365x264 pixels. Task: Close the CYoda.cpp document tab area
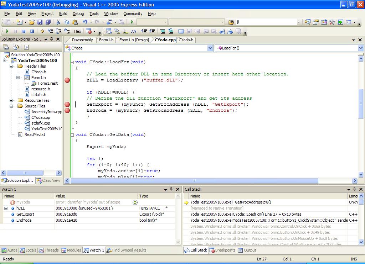(360, 40)
